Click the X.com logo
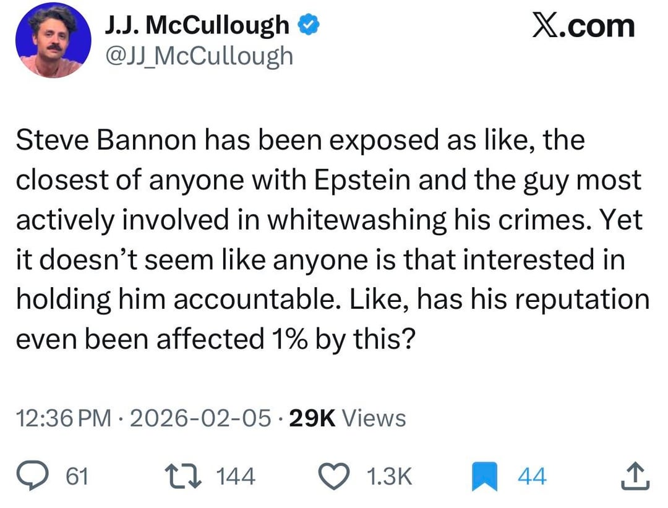This screenshot has width=668, height=508. coord(583,27)
